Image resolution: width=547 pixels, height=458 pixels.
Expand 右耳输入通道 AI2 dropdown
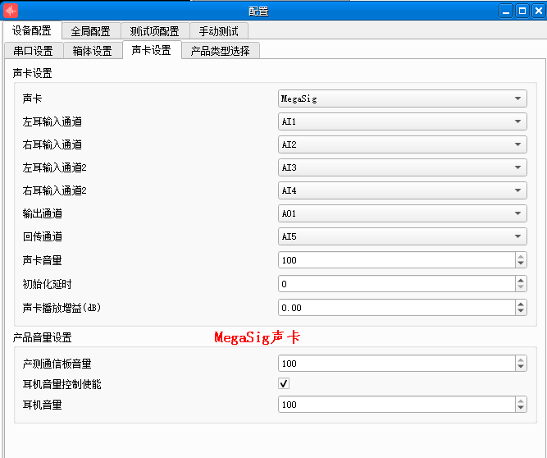pyautogui.click(x=402, y=144)
